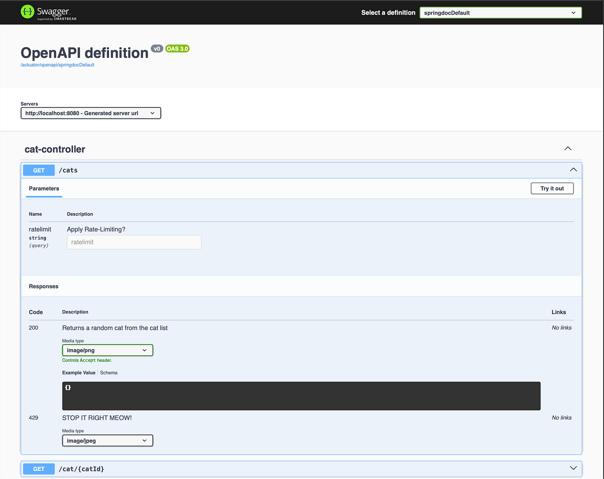
Task: Click the OAS 3.0 badge
Action: point(177,48)
